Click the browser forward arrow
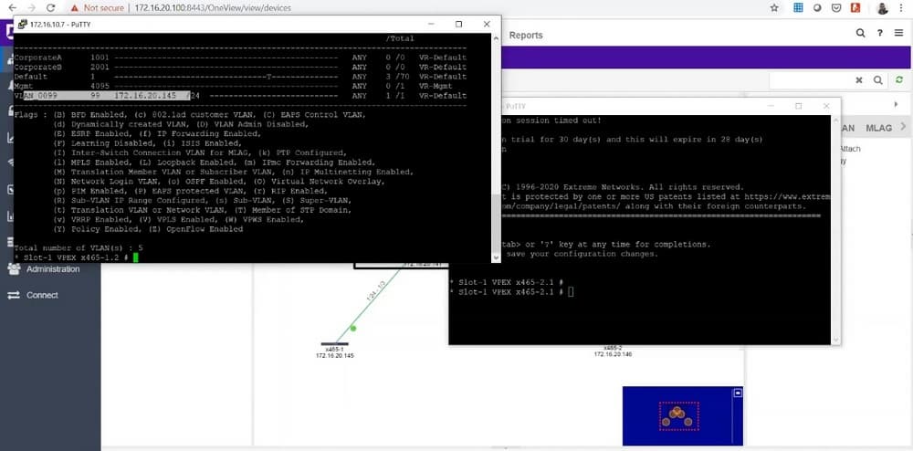This screenshot has height=451, width=913. point(31,8)
